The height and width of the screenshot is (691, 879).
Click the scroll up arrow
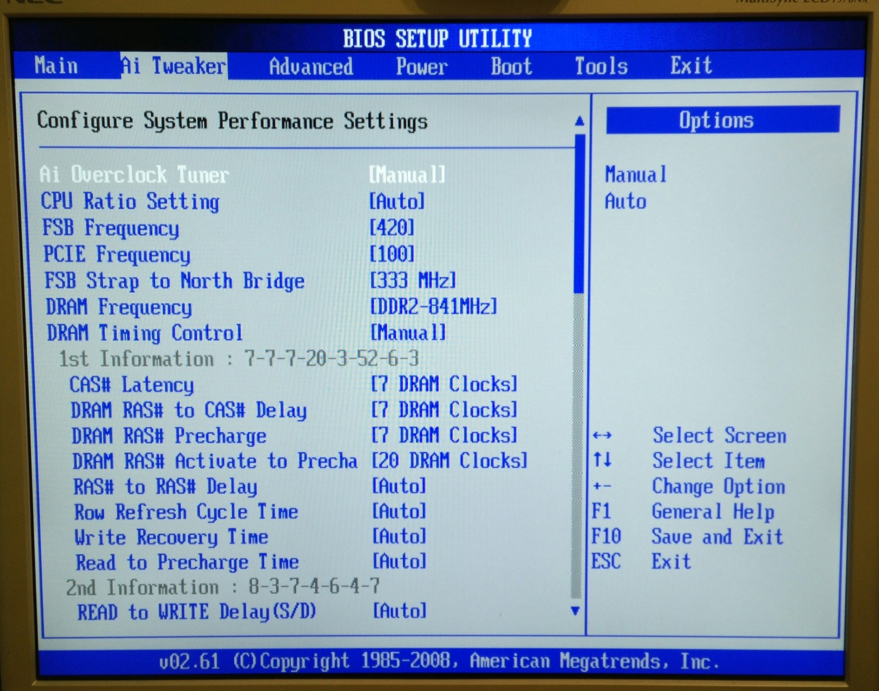579,121
